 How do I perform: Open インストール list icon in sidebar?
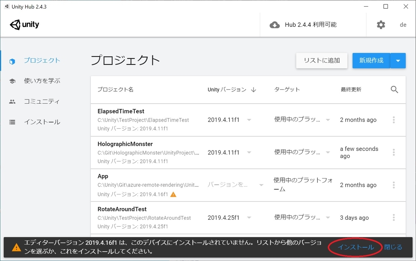tap(12, 122)
